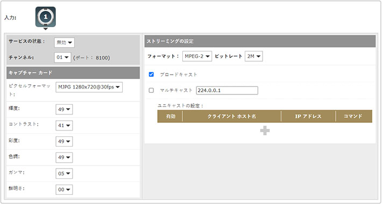The image size is (382, 204).
Task: Expand the ガンマ dropdown showing 05
Action: click(x=64, y=173)
